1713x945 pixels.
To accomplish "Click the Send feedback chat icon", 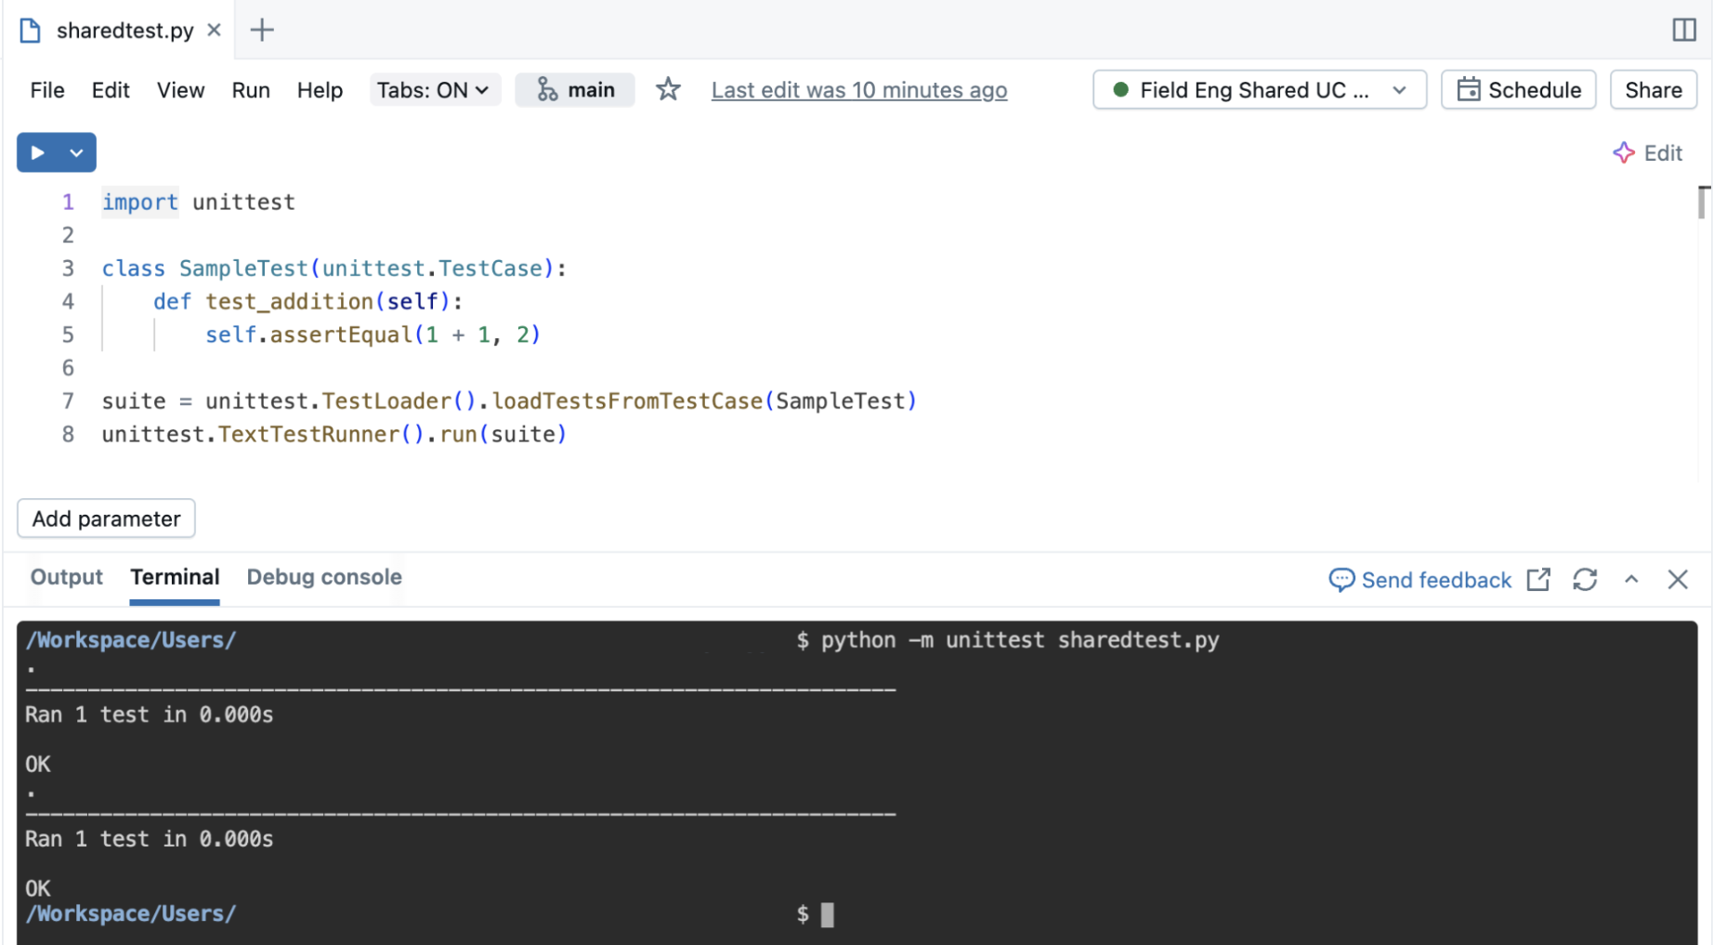I will click(1341, 579).
